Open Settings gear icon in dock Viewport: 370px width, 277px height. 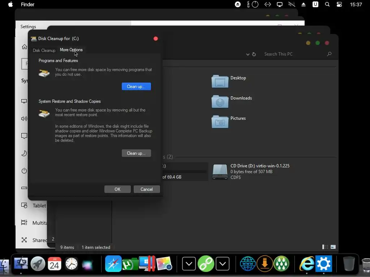click(x=323, y=264)
